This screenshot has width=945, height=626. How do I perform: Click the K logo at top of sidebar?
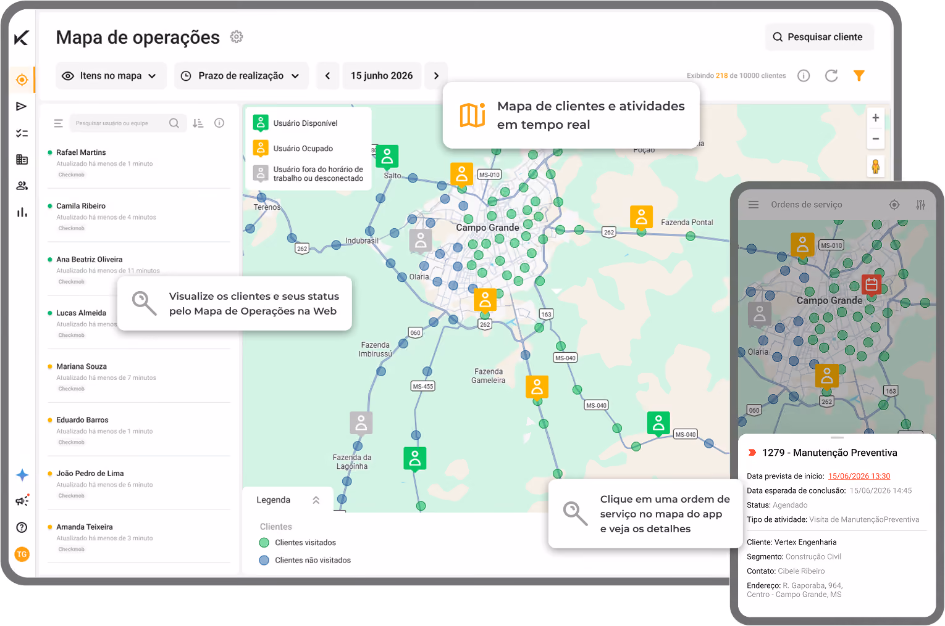point(22,38)
